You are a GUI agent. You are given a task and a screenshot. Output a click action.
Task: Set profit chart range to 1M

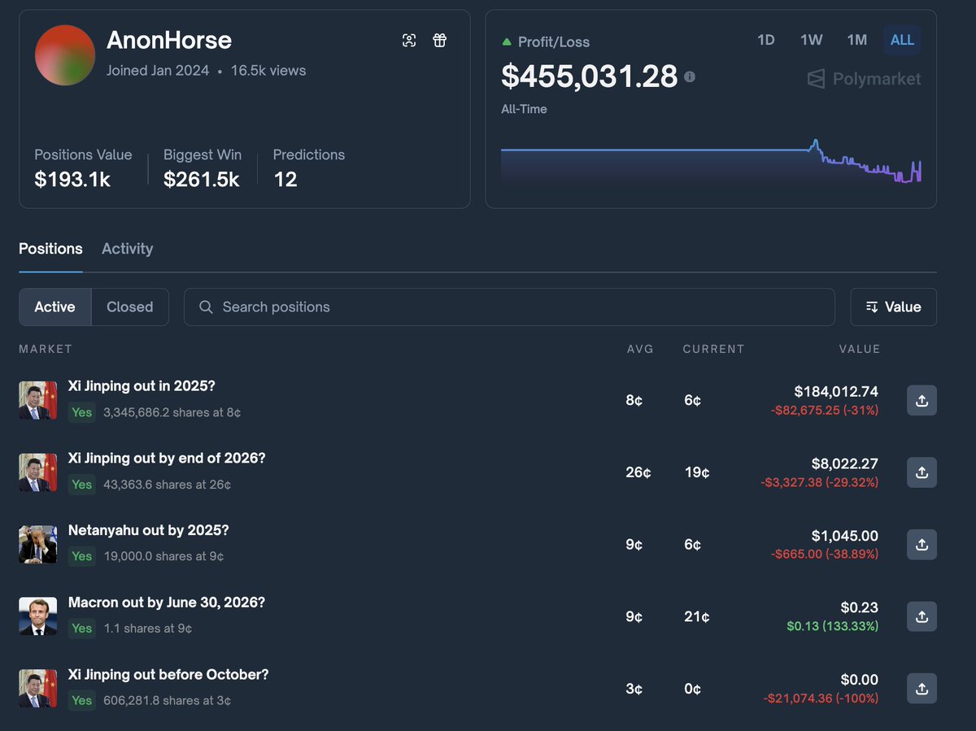pyautogui.click(x=856, y=40)
